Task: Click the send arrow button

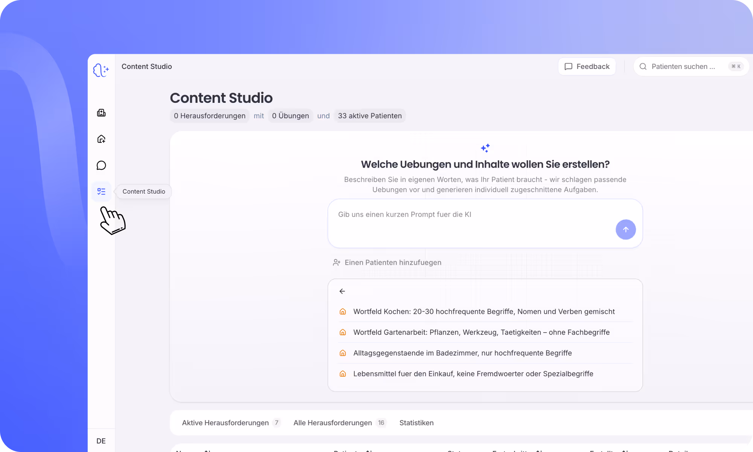Action: click(625, 229)
